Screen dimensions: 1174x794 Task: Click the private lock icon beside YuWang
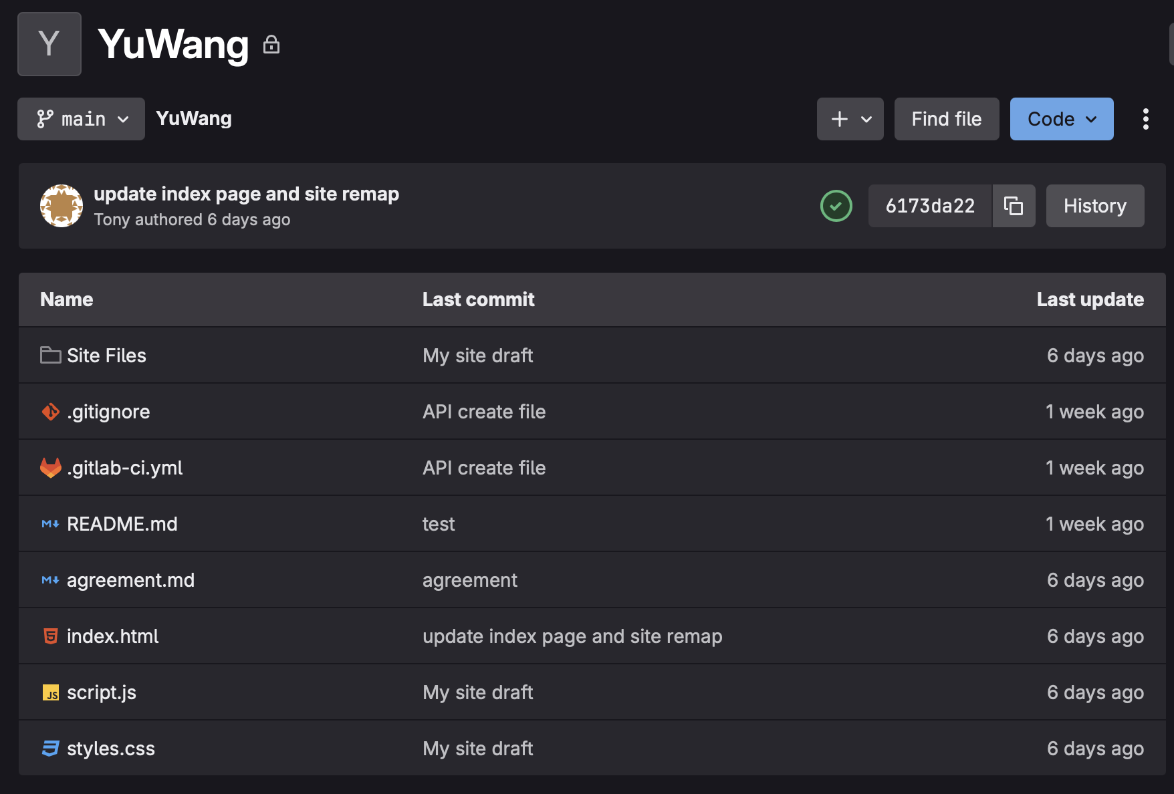[x=271, y=45]
